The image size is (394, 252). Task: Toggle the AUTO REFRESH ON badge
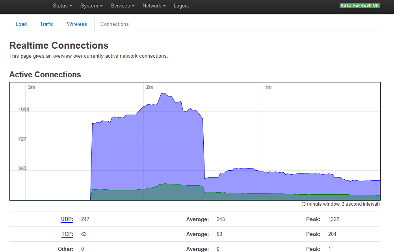coord(360,5)
